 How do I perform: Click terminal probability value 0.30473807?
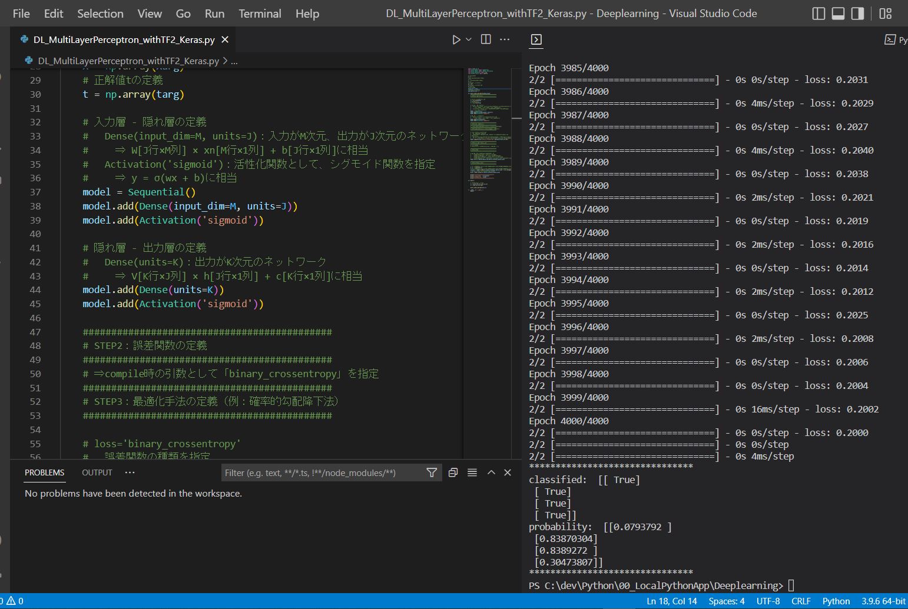point(568,562)
